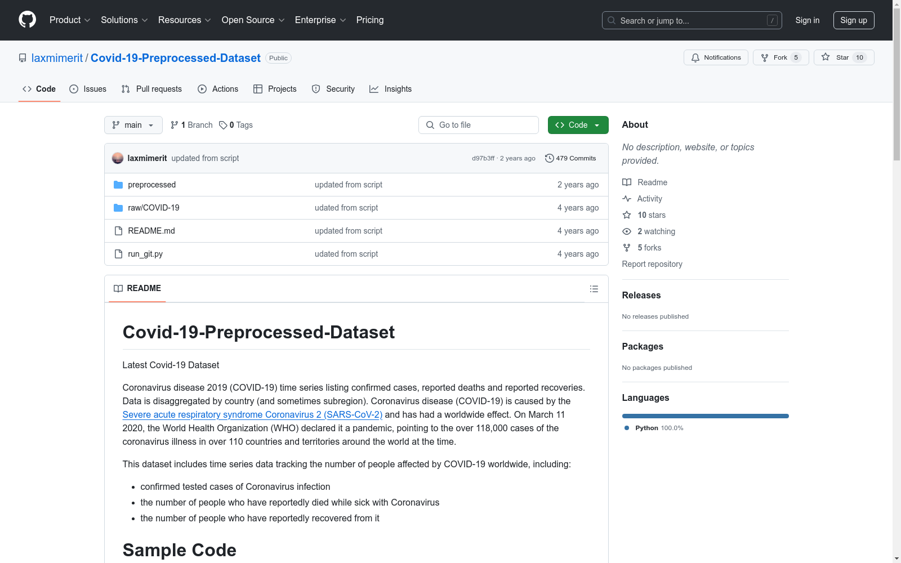
Task: Click the fork icon next to 5 forks
Action: 627,248
